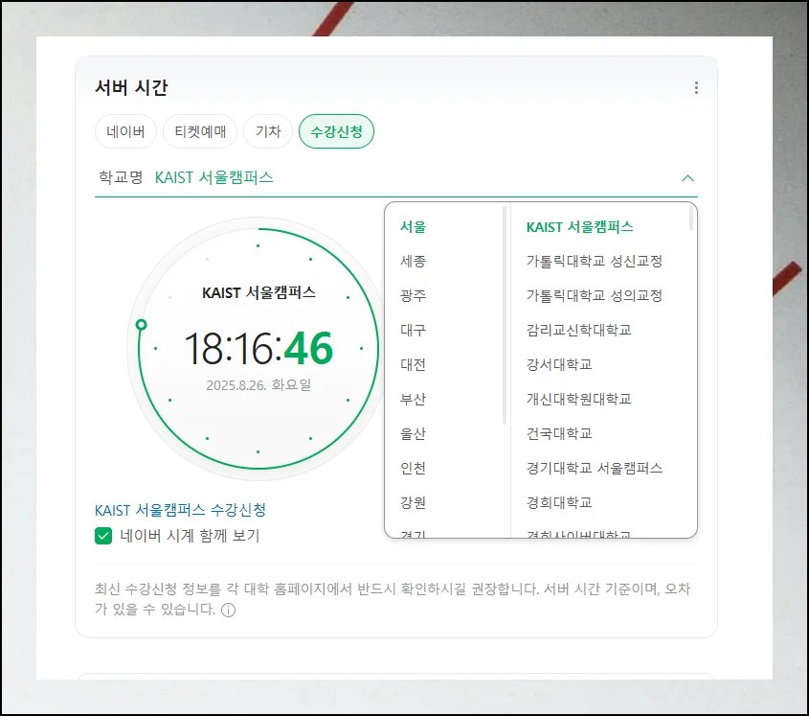The height and width of the screenshot is (716, 809).
Task: Toggle 네이버 시계 함께 보기 checkbox
Action: tap(103, 536)
